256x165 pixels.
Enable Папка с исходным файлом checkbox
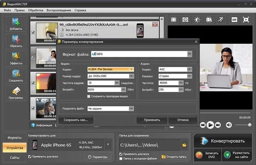tap(121, 159)
